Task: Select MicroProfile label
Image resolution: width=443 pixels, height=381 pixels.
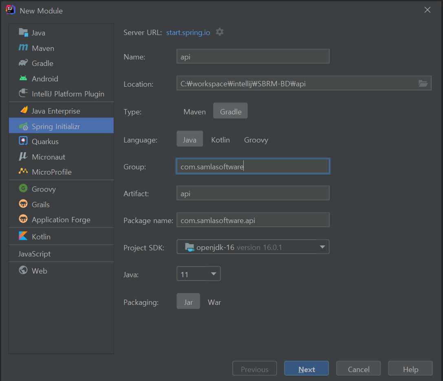Action: pyautogui.click(x=52, y=172)
